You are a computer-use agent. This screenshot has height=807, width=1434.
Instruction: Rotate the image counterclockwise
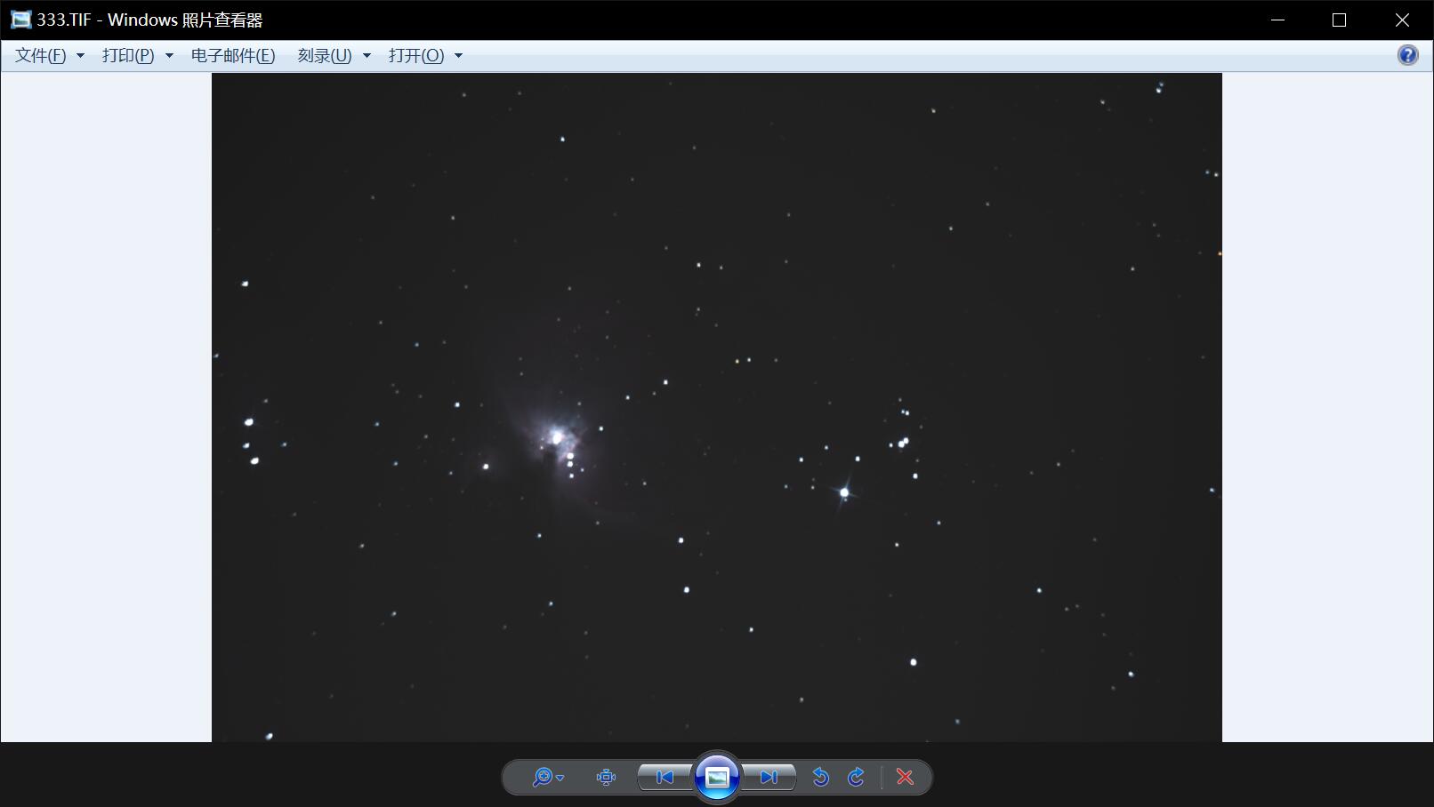point(820,778)
